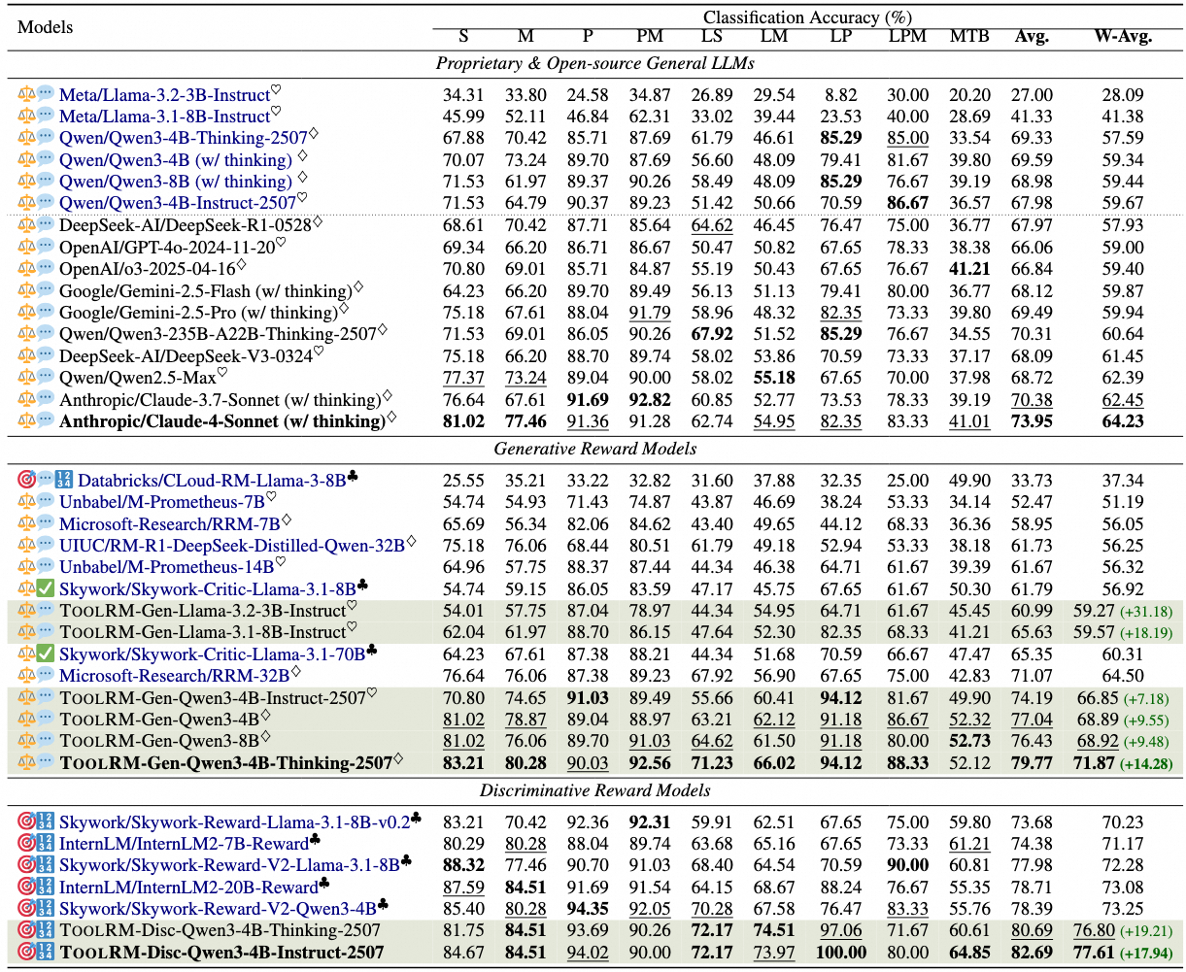Click the speech bubble icon beside Qwen/Qwen3-8B (w/ thinking)

46,182
